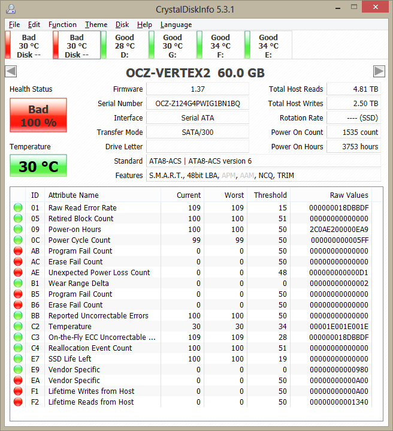The height and width of the screenshot is (431, 393).
Task: Click red dot for B6 Erase Fail Count
Action: point(18,305)
